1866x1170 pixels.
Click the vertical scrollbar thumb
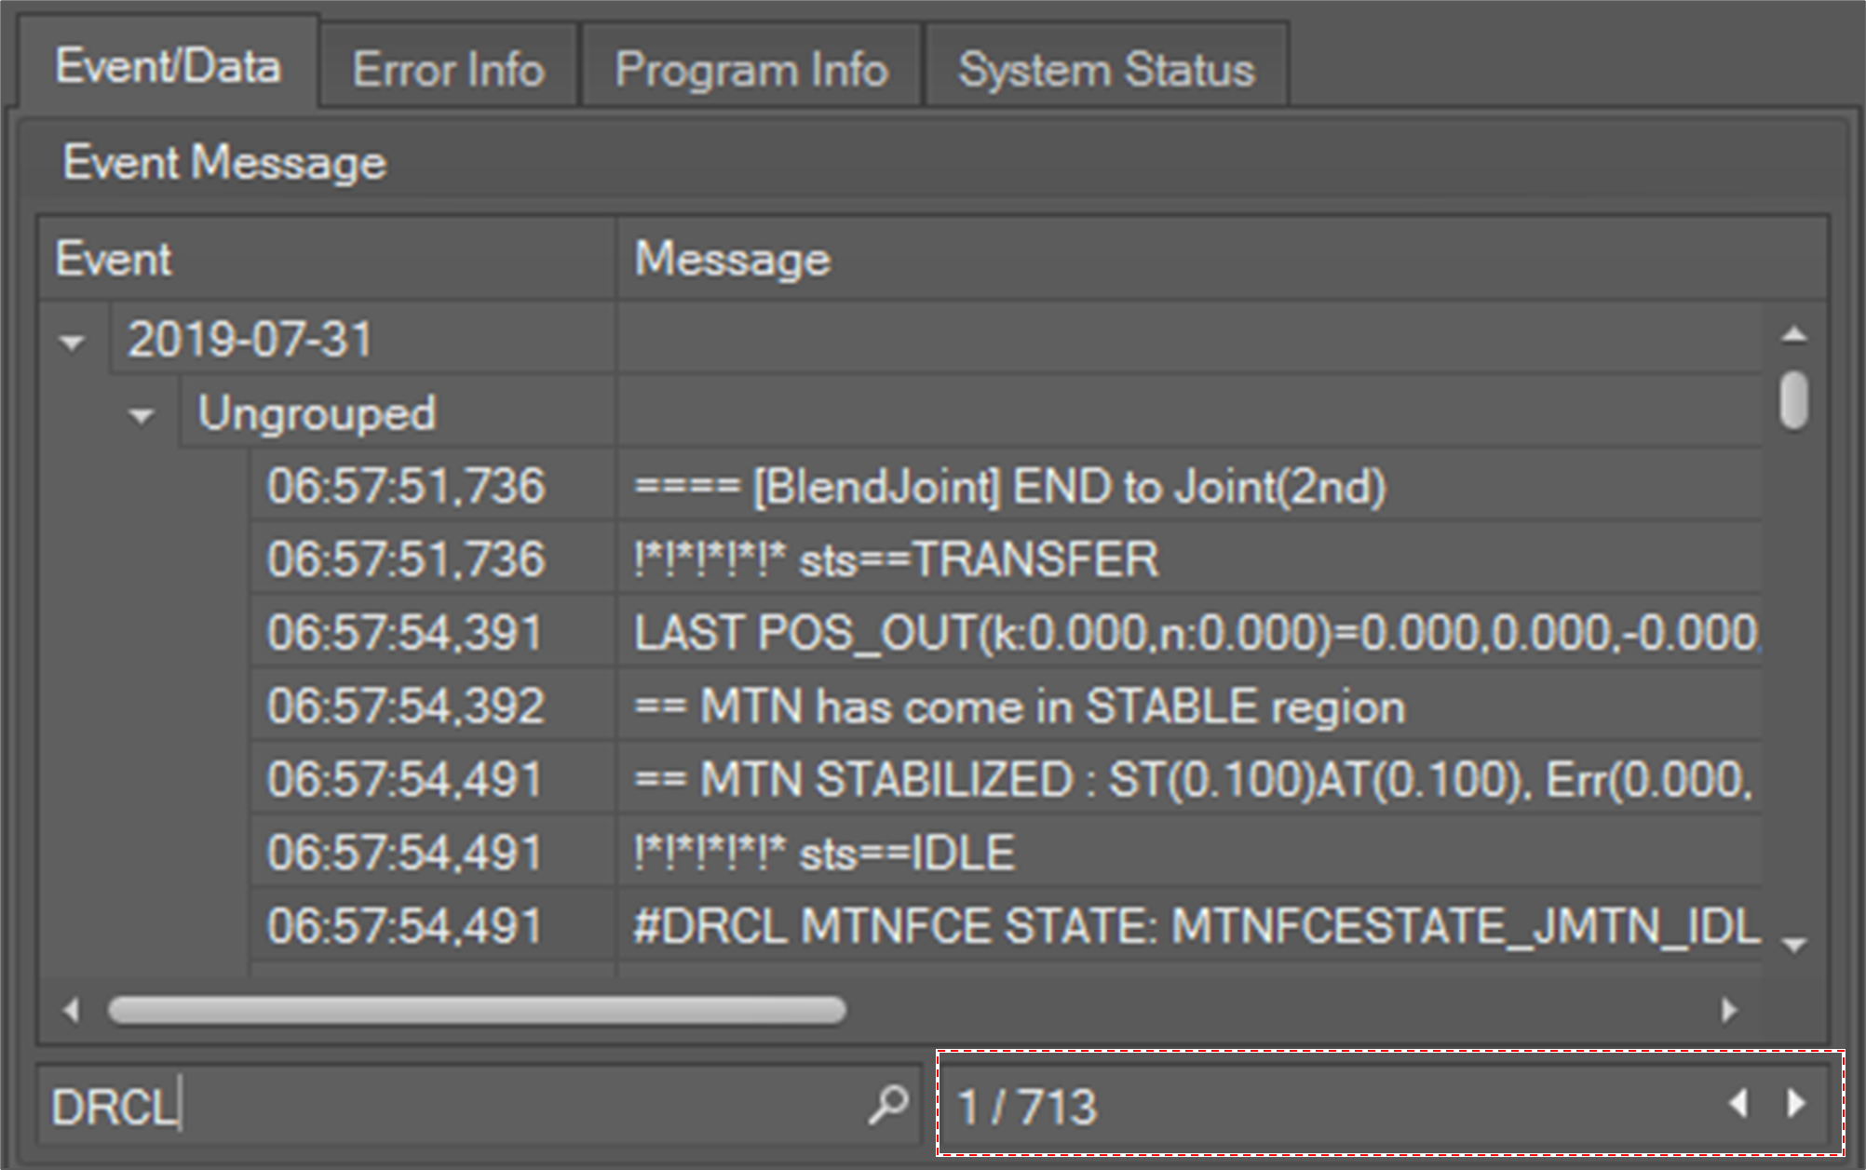coord(1793,400)
